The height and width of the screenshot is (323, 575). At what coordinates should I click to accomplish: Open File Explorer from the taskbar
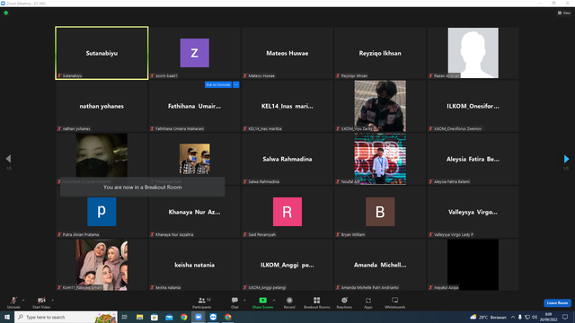click(x=140, y=317)
